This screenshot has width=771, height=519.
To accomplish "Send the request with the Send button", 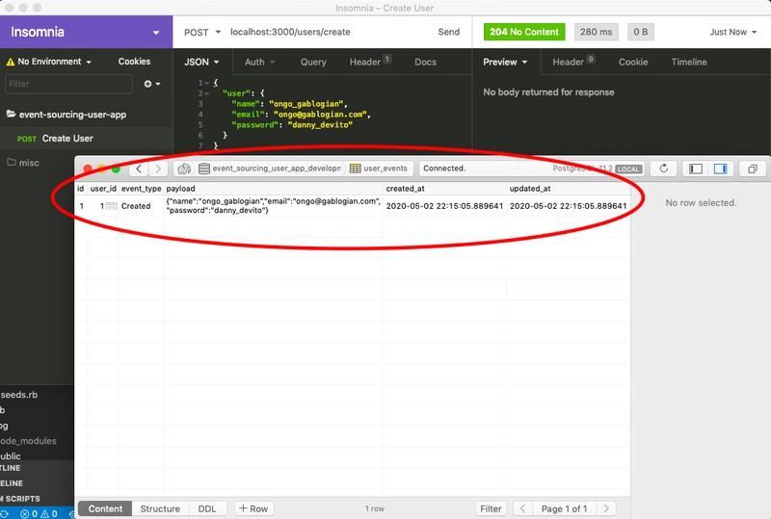I will [x=448, y=32].
